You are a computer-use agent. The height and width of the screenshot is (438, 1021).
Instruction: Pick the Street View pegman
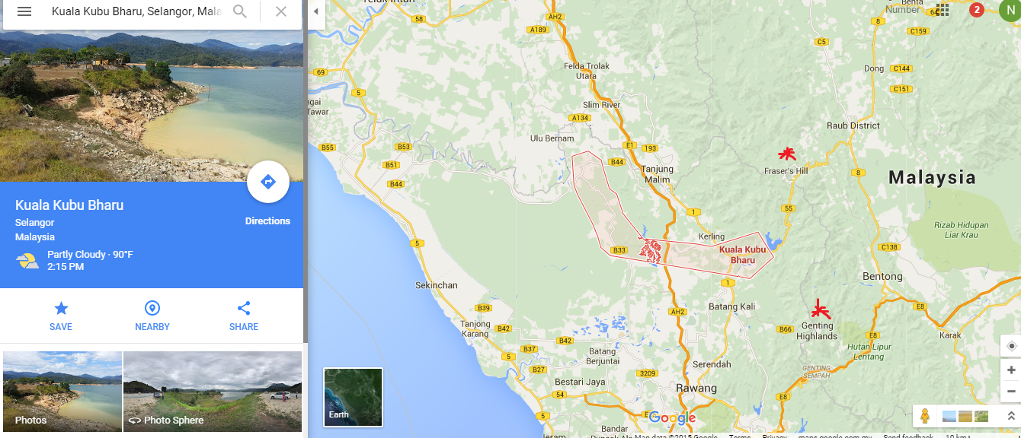[925, 417]
